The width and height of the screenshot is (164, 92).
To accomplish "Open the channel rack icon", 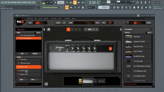I will click(x=122, y=7).
